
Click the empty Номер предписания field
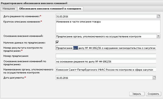click(x=106, y=56)
